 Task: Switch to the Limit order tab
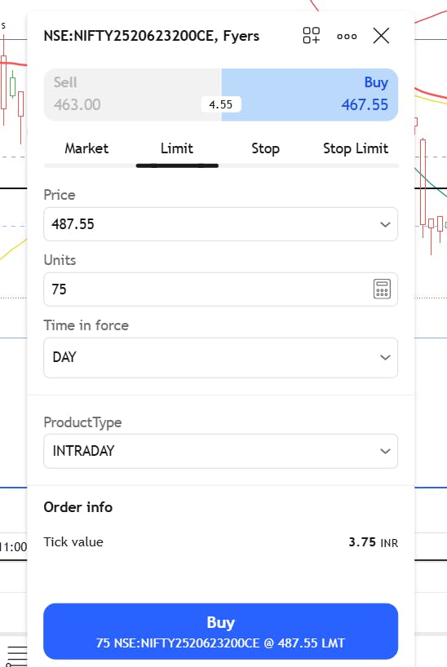point(177,148)
